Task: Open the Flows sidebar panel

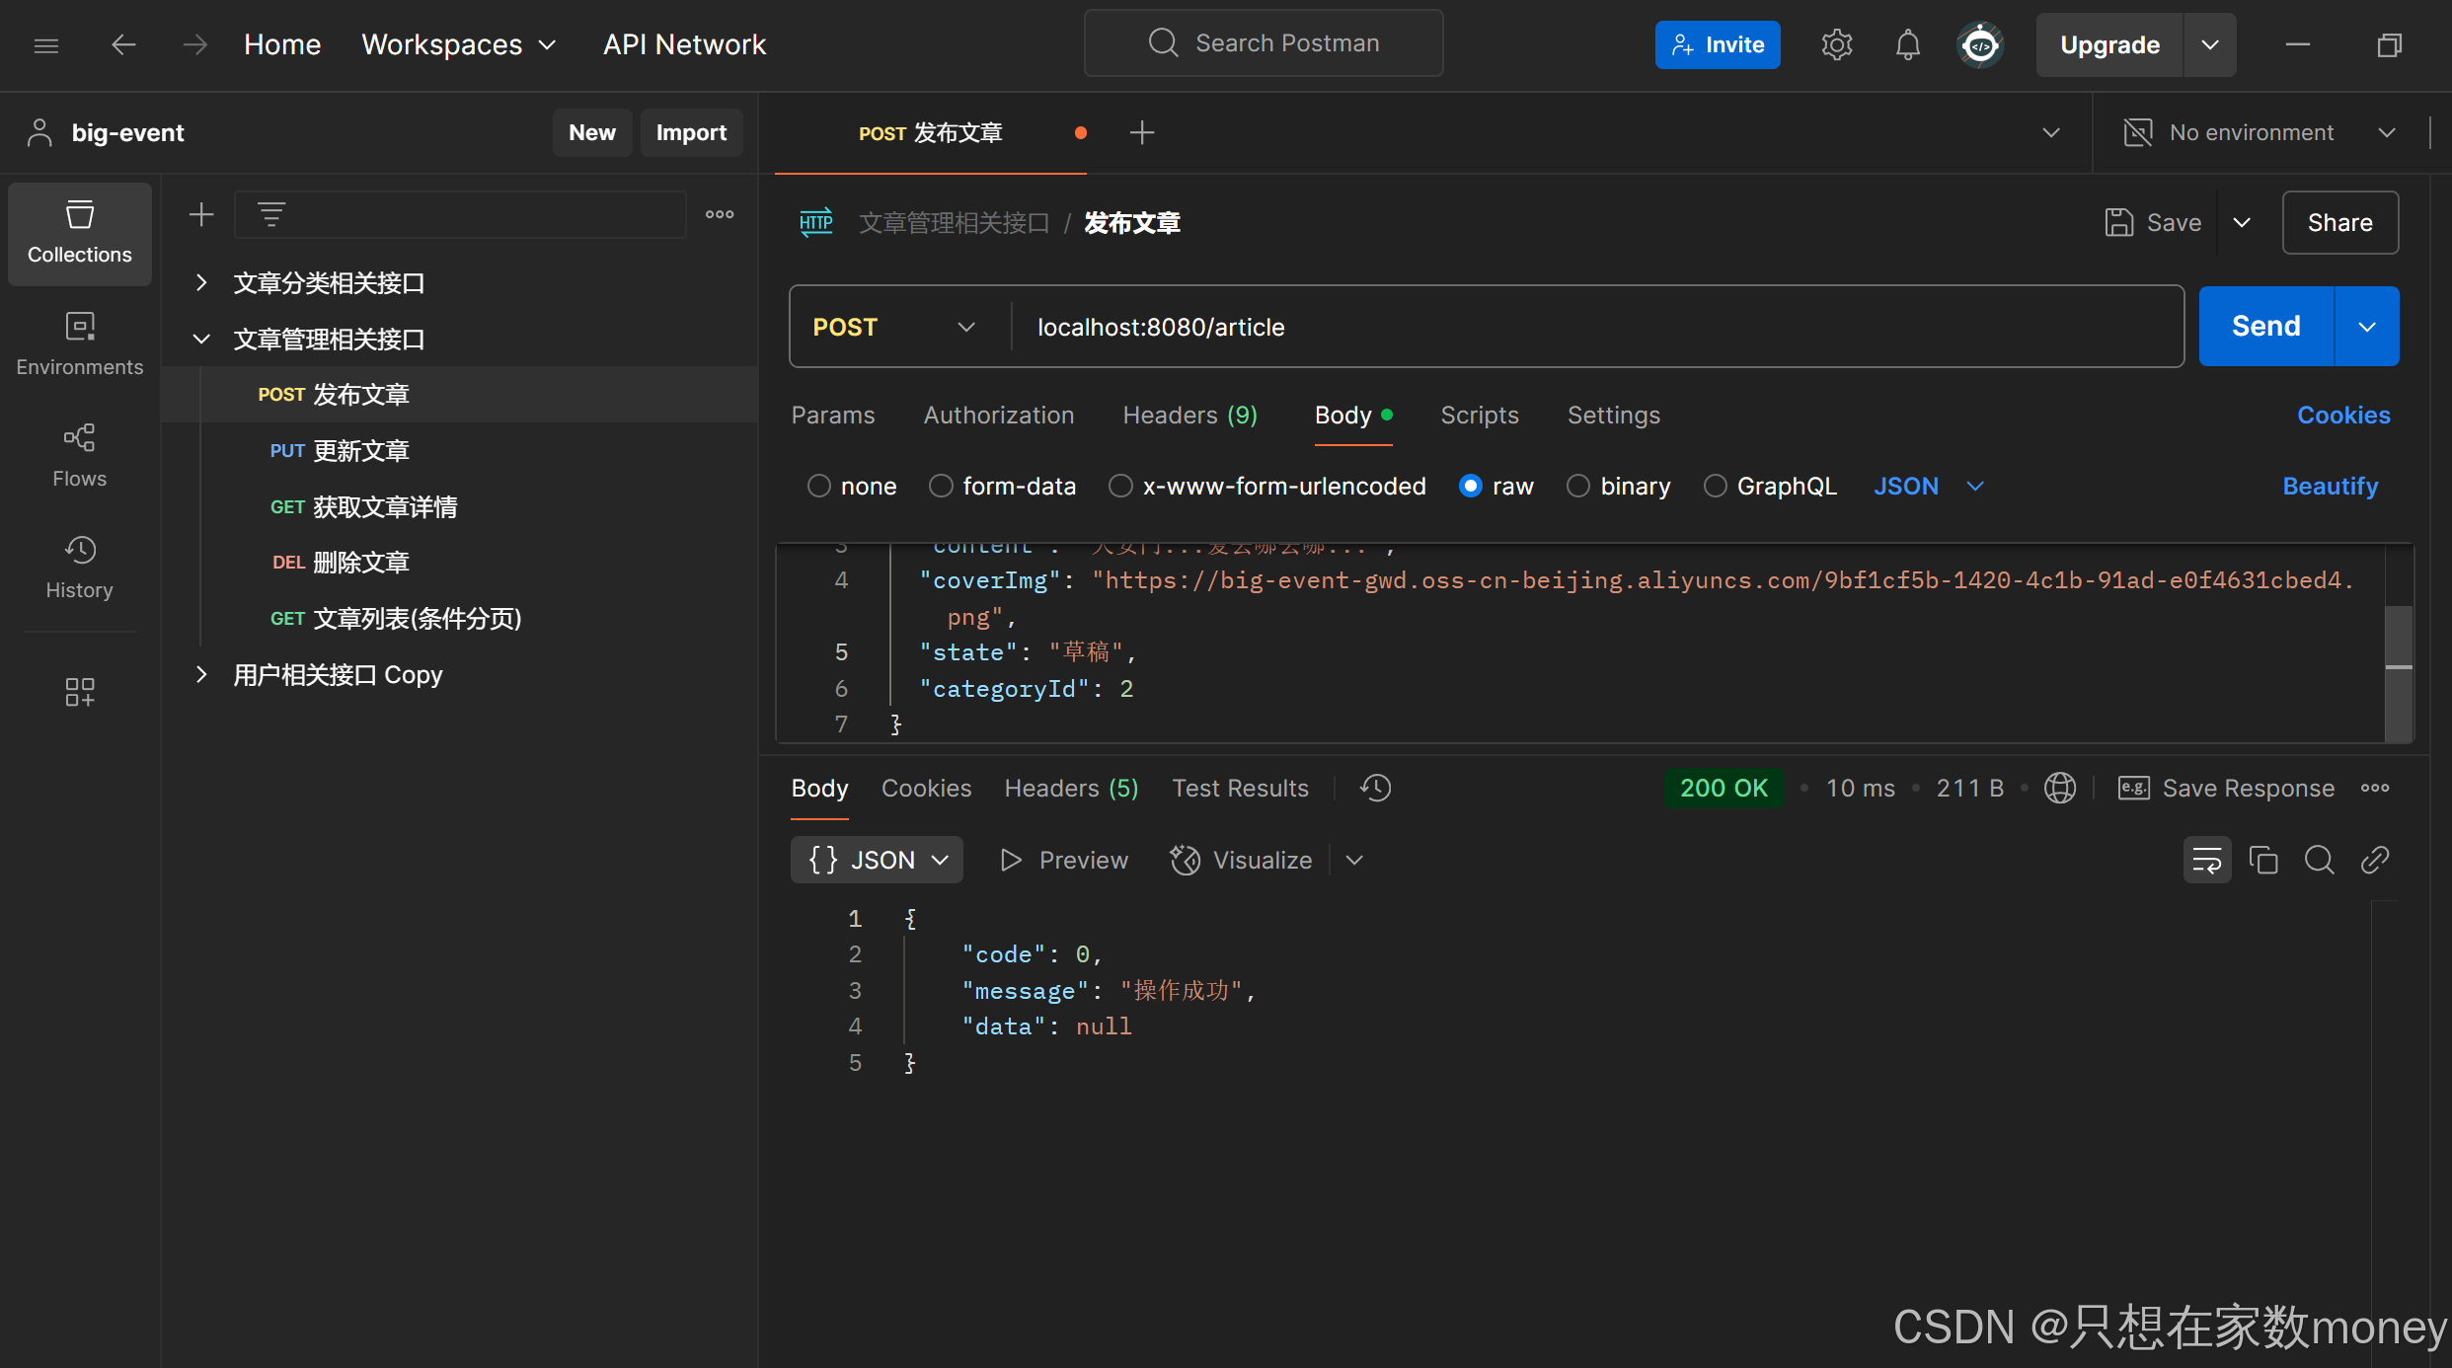Action: coord(79,455)
